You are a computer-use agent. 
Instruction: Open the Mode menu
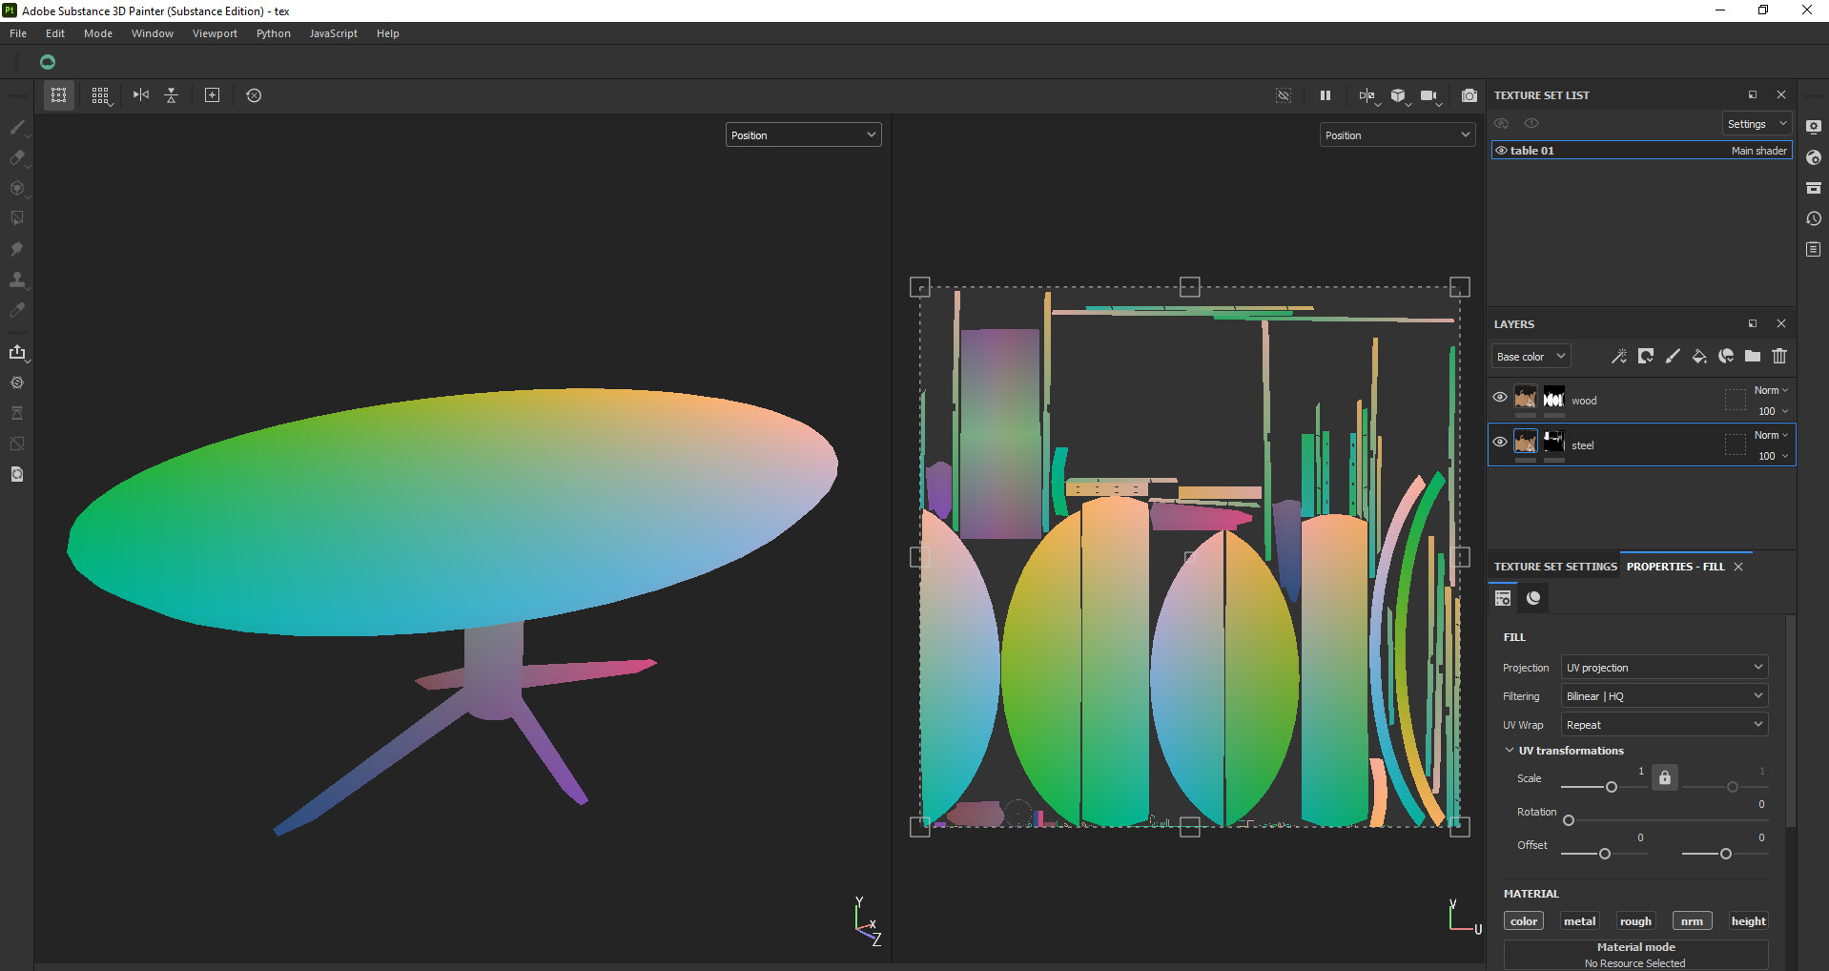pos(98,33)
